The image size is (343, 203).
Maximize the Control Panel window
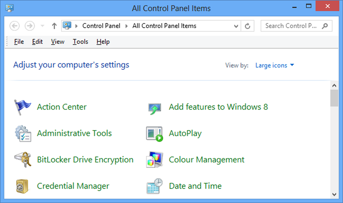(x=309, y=6)
